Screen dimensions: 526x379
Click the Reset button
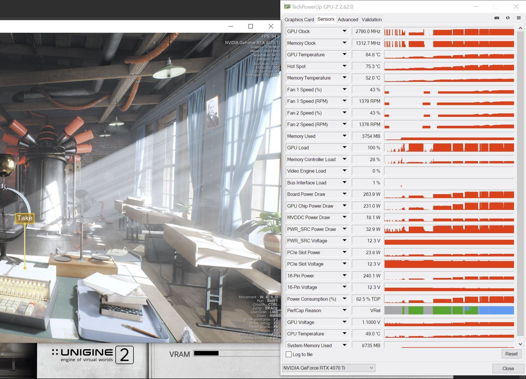(x=511, y=354)
